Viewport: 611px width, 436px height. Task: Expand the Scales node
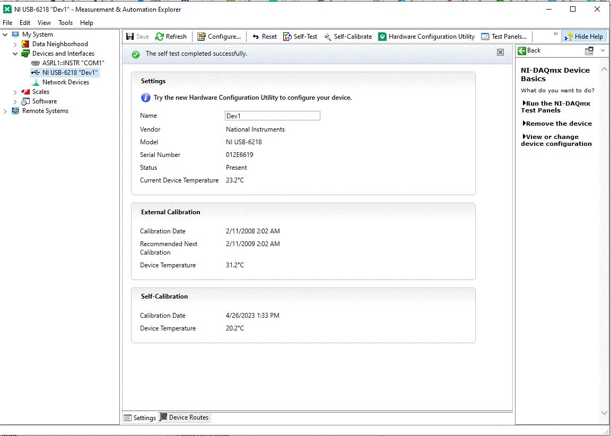click(x=15, y=92)
